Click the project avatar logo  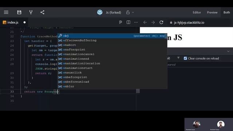[100, 12]
